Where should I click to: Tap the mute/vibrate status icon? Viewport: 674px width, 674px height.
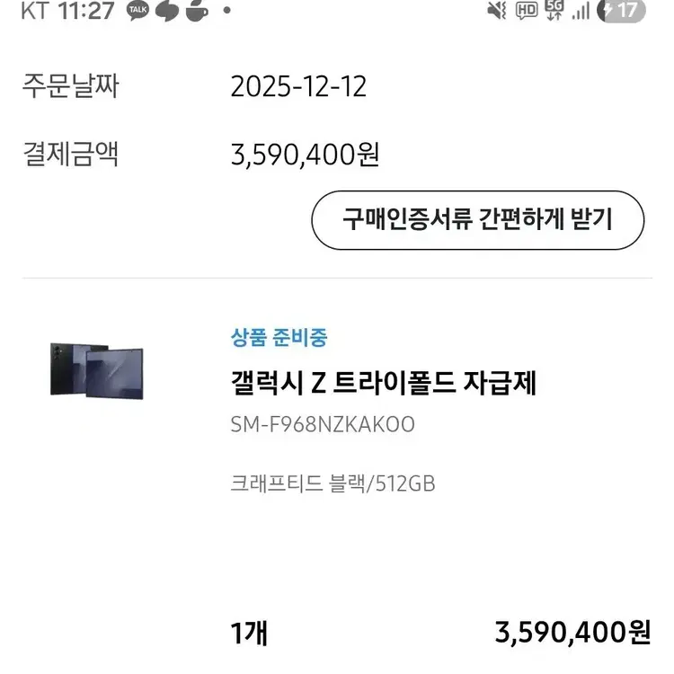point(496,11)
